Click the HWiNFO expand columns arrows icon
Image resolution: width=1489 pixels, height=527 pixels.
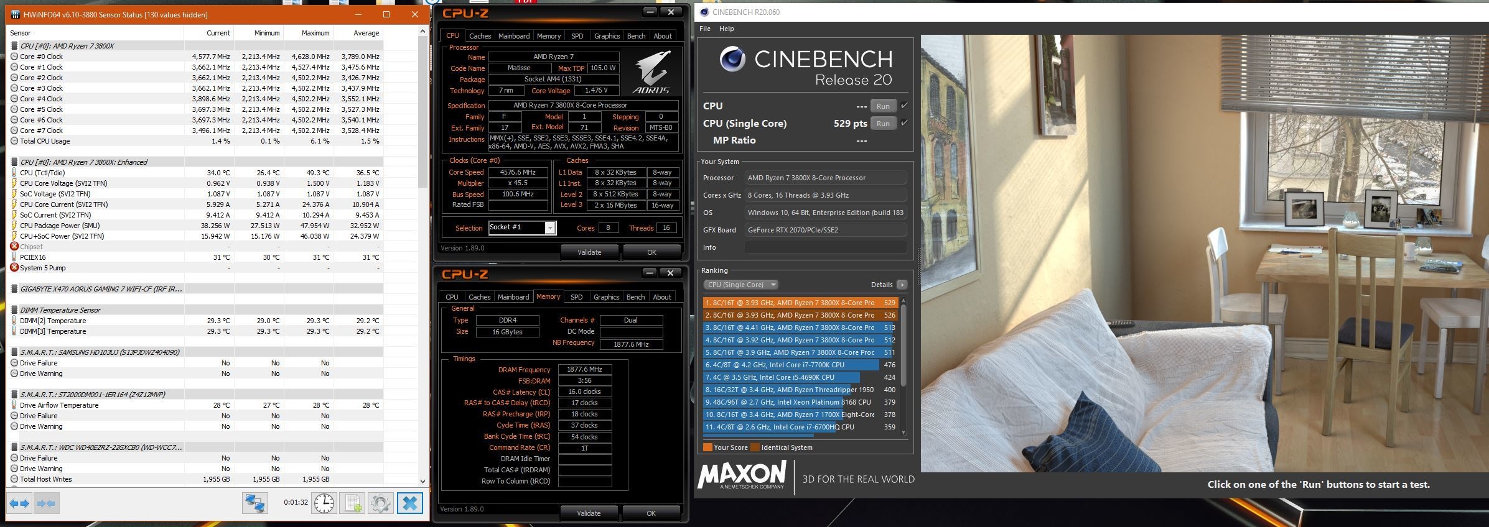pos(20,503)
